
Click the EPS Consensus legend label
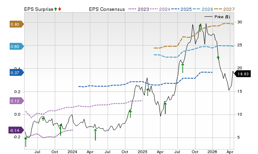pos(107,9)
